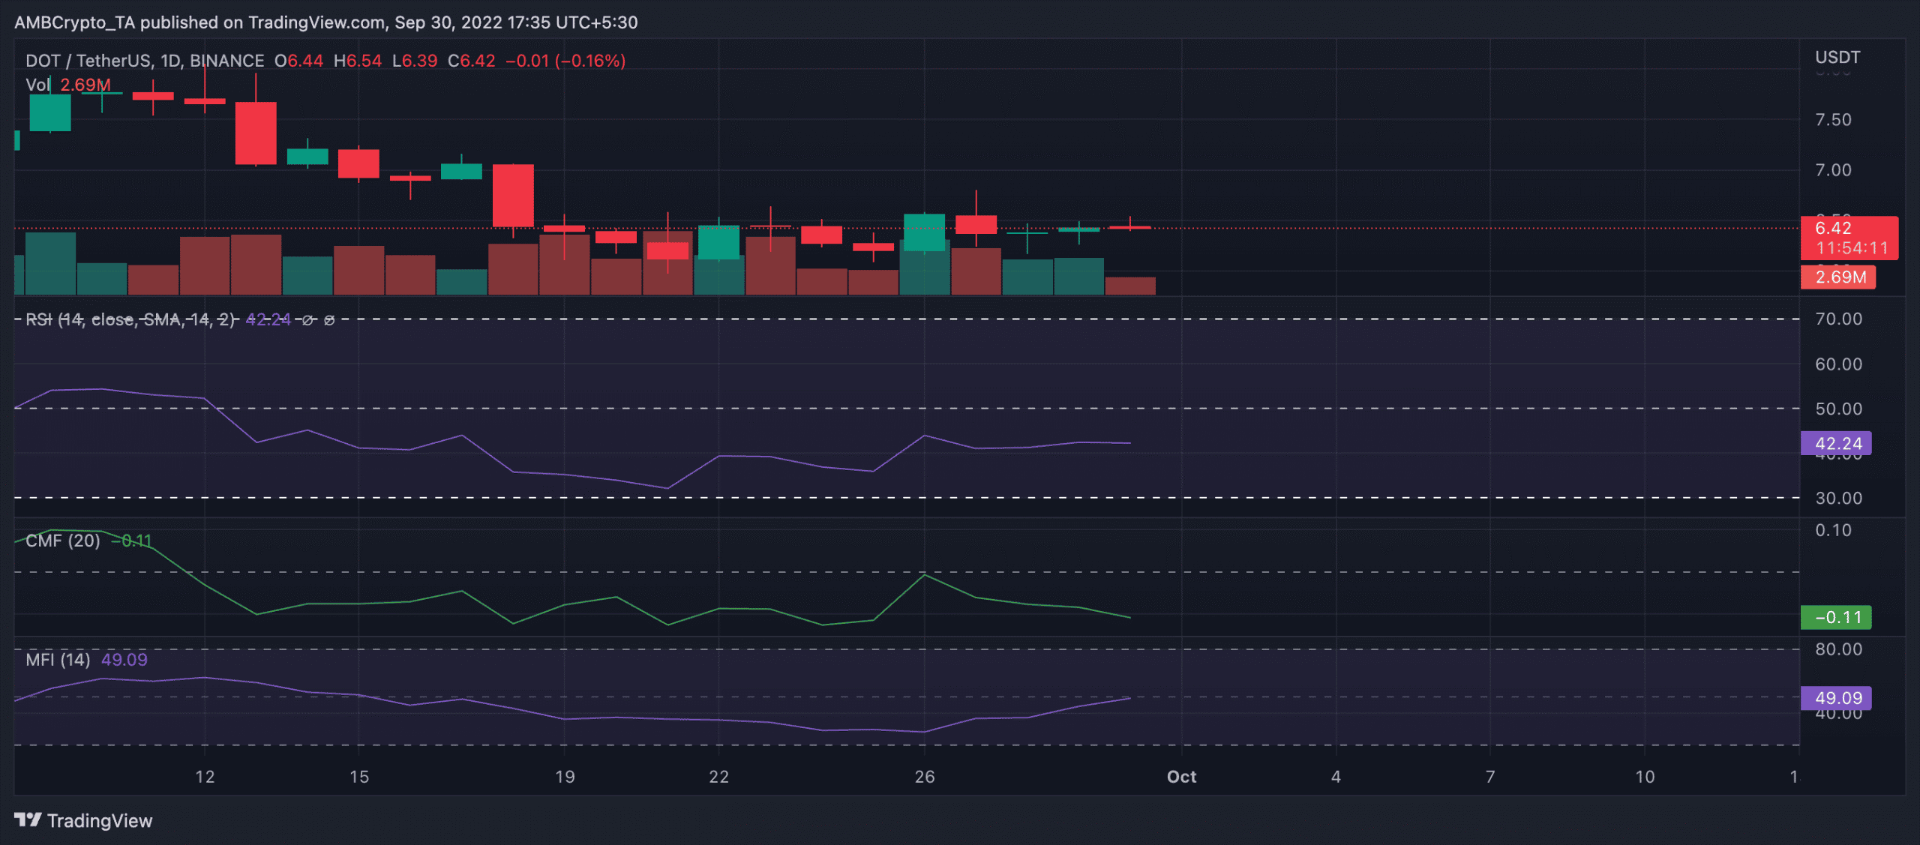Click the 22 date label on time axis
Viewport: 1920px width, 845px height.
[718, 777]
